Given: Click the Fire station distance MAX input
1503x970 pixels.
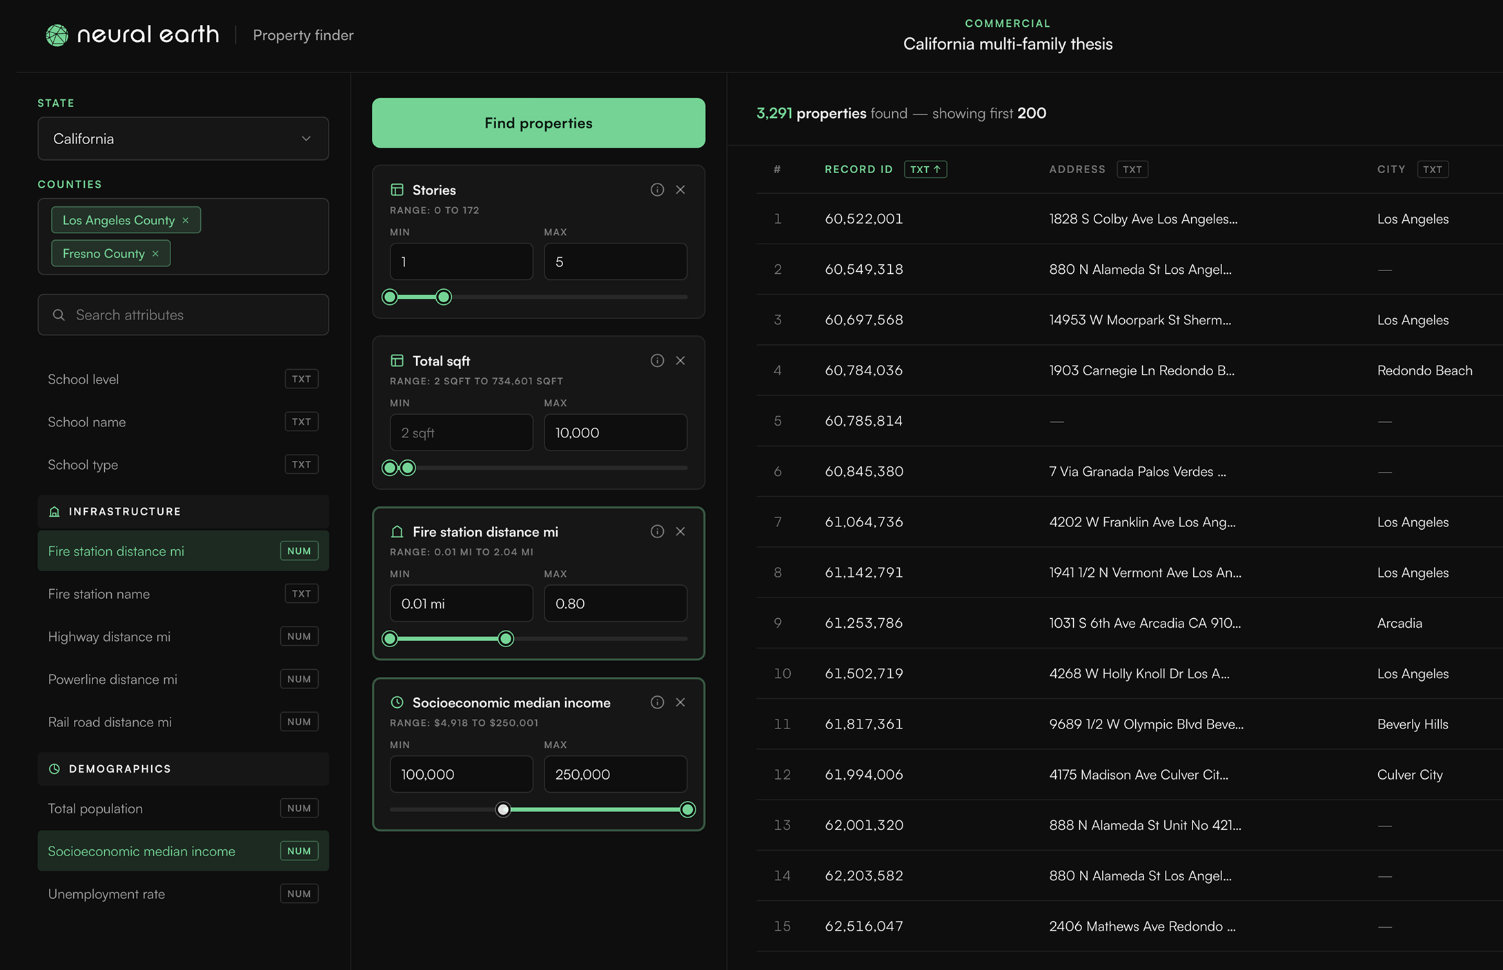Looking at the screenshot, I should coord(616,604).
